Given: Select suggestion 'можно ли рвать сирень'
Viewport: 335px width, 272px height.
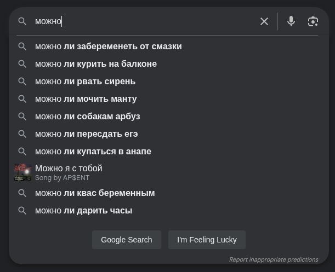Looking at the screenshot, I should [85, 82].
